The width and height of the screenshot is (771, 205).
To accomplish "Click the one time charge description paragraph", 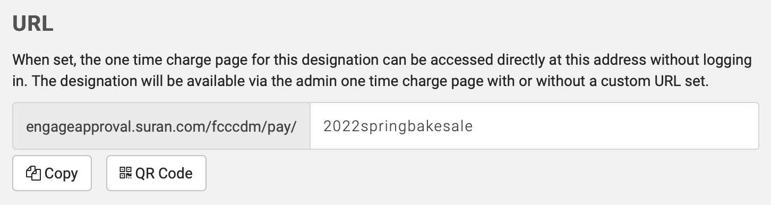I will click(382, 71).
